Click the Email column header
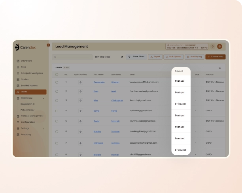This screenshot has height=193, width=242. click(132, 75)
